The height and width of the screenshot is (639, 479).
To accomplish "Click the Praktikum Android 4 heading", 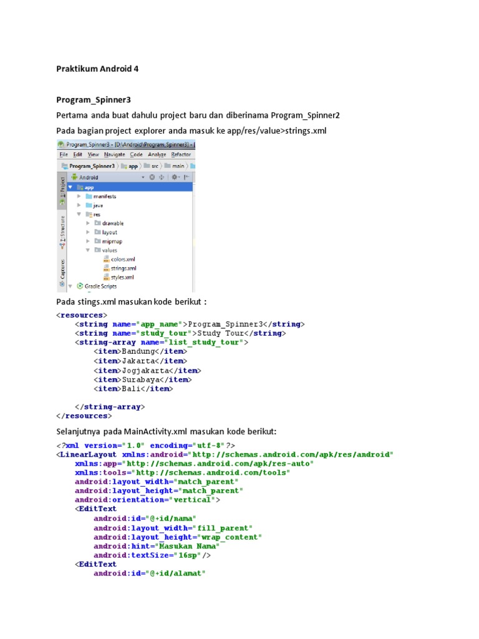I will [97, 69].
